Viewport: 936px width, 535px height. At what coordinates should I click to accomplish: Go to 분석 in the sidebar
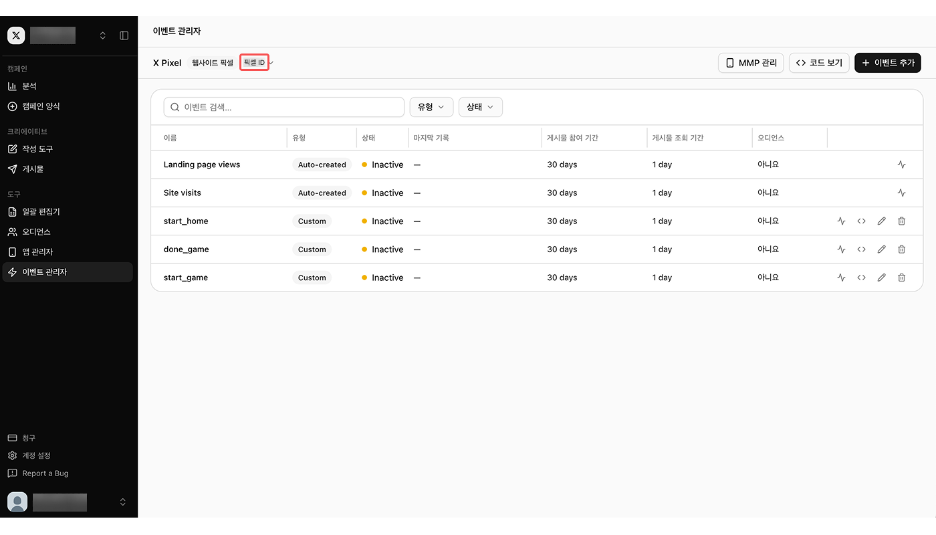tap(68, 86)
